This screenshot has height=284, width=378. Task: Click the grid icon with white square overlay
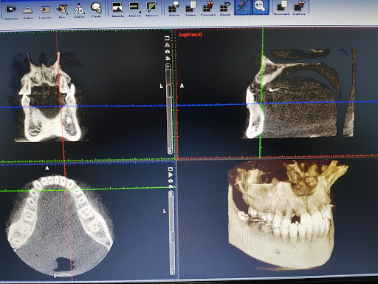tap(173, 7)
